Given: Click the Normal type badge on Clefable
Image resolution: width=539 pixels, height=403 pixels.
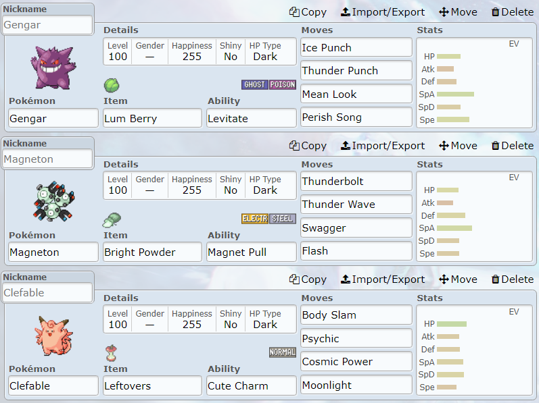Looking at the screenshot, I should pyautogui.click(x=283, y=352).
